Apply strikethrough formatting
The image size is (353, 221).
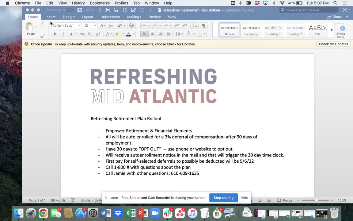click(x=82, y=34)
